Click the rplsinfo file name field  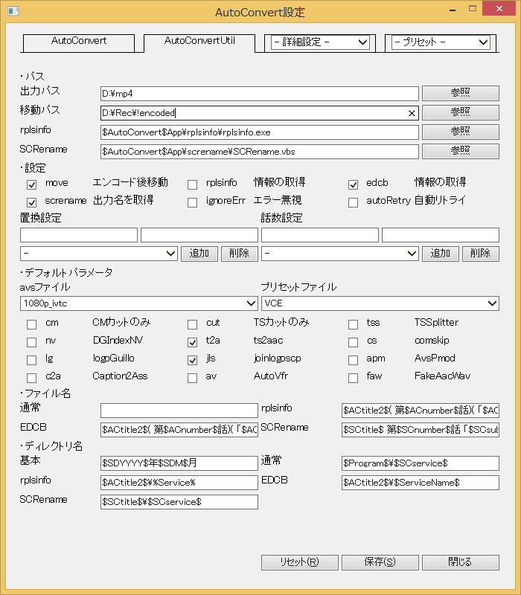pyautogui.click(x=421, y=411)
